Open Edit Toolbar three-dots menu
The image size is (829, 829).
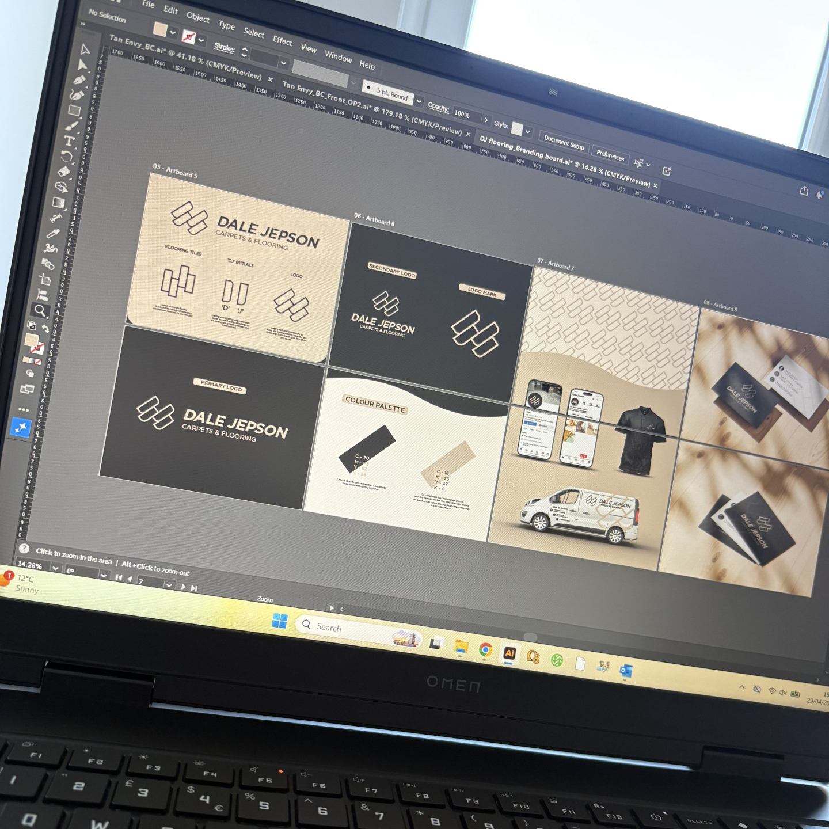click(x=24, y=410)
